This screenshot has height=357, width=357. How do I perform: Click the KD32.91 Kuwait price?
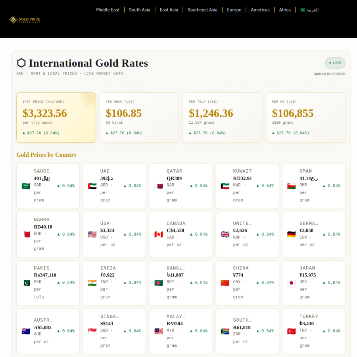242,178
